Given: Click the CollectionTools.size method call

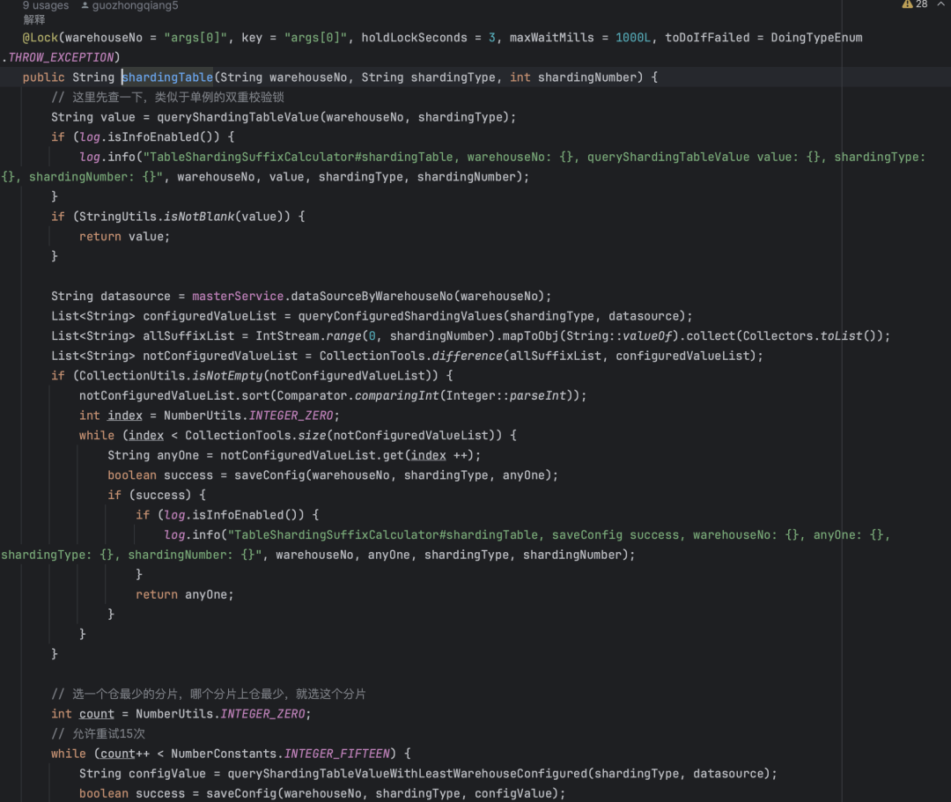Looking at the screenshot, I should coord(255,435).
